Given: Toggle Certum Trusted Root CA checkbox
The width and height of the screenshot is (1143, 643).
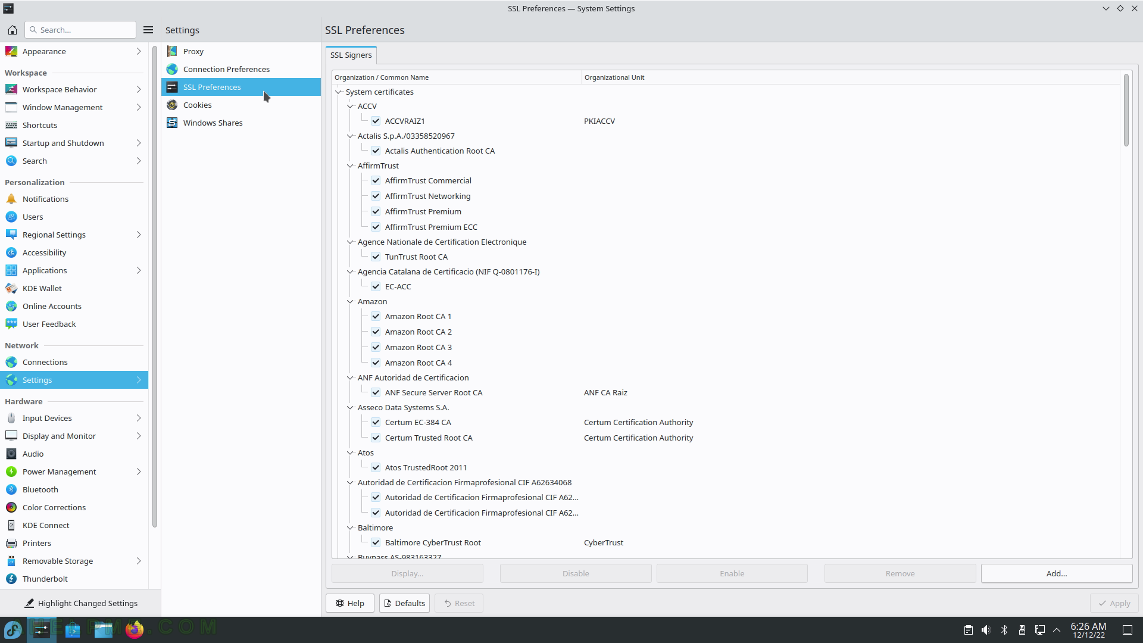Looking at the screenshot, I should click(x=376, y=438).
